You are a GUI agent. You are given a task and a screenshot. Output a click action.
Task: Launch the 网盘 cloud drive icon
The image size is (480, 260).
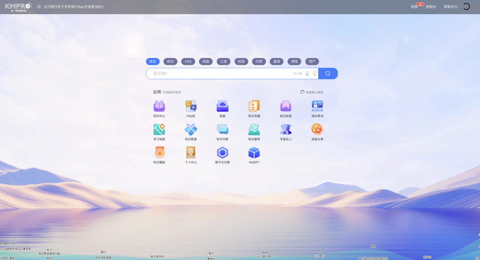click(222, 106)
